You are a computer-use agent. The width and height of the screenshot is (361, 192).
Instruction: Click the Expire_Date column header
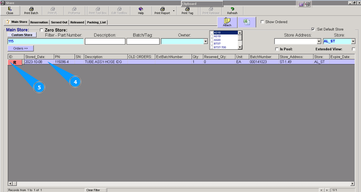point(342,57)
